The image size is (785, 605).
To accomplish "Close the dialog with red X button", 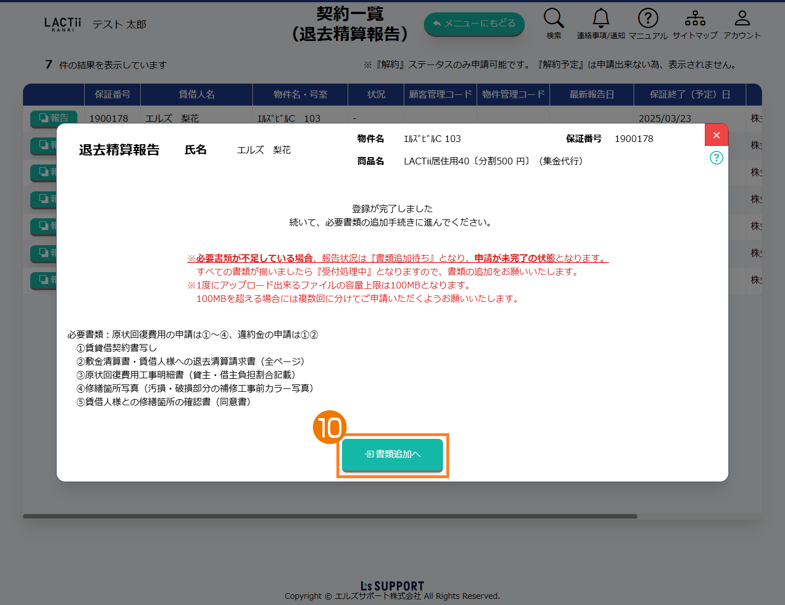I will pos(716,135).
